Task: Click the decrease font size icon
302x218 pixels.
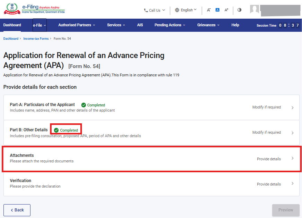Action: tap(209, 10)
